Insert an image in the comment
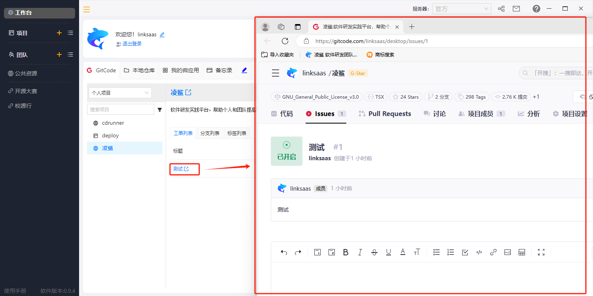 click(508, 253)
